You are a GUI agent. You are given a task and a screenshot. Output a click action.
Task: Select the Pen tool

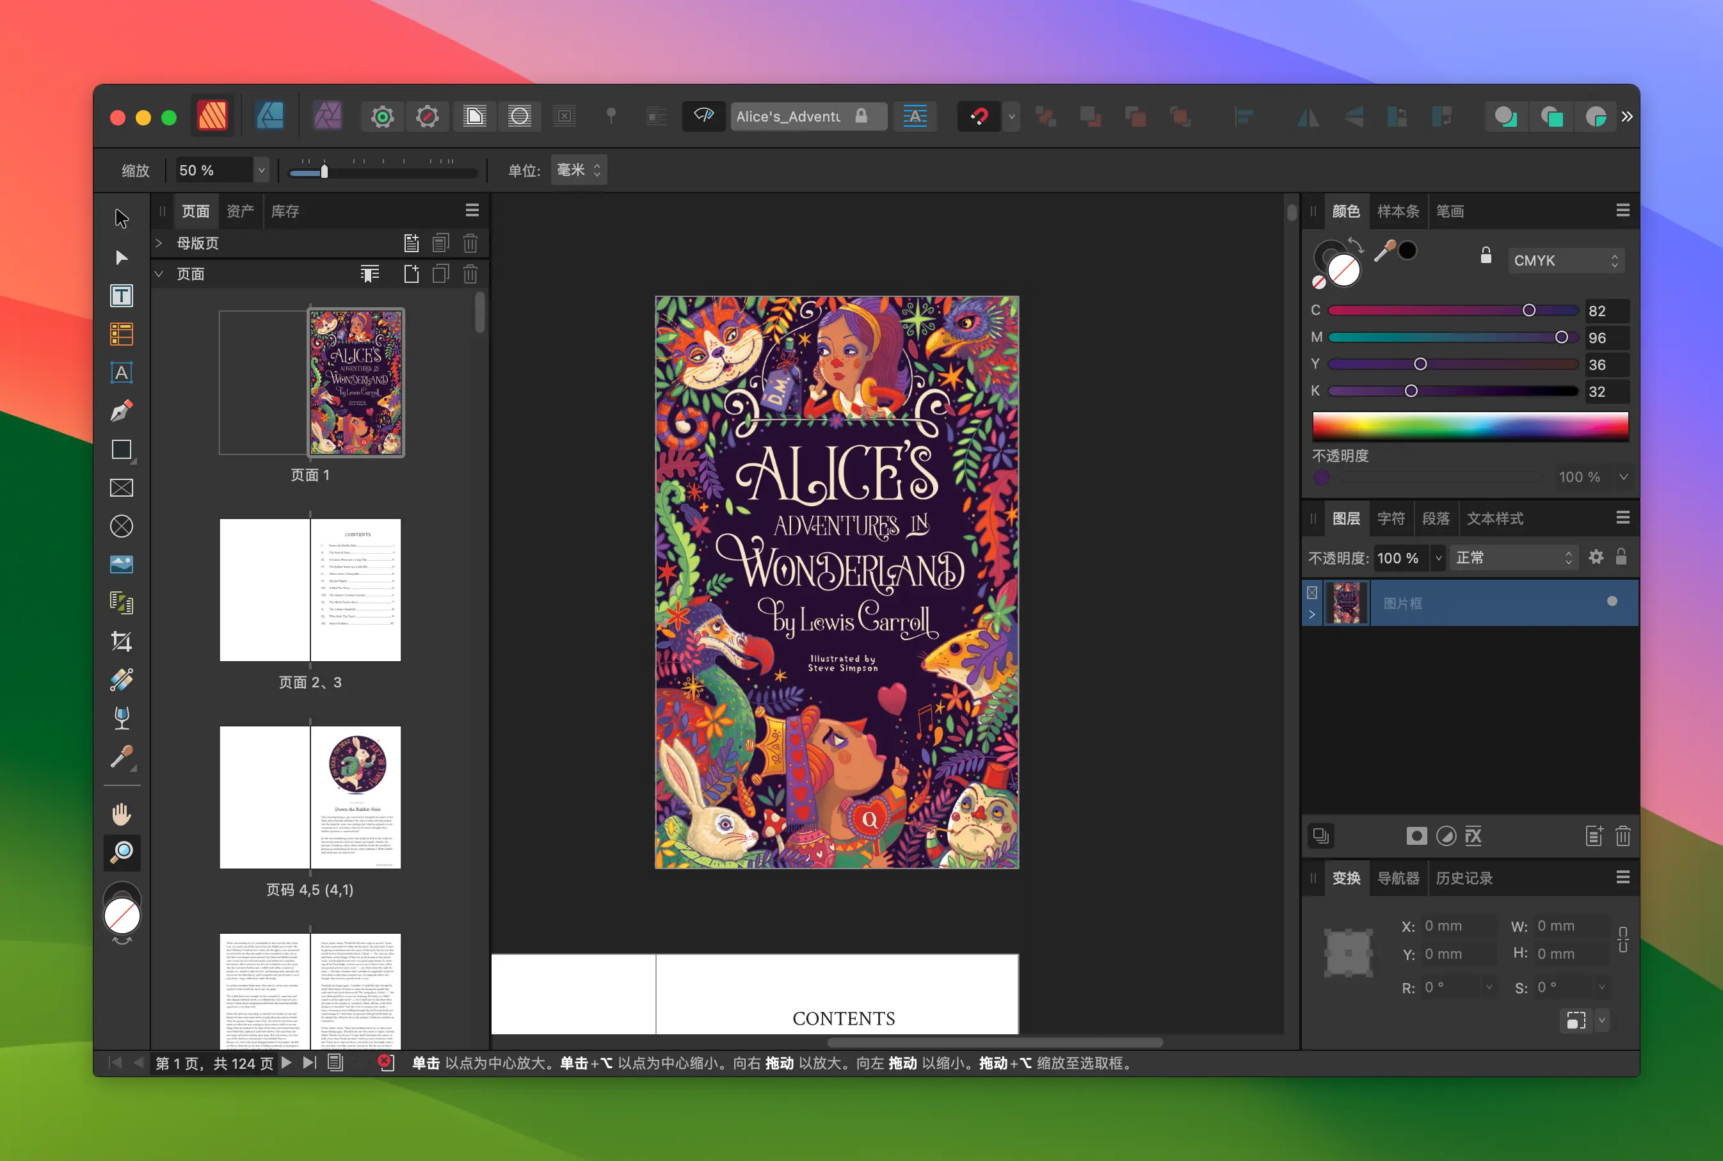[122, 412]
